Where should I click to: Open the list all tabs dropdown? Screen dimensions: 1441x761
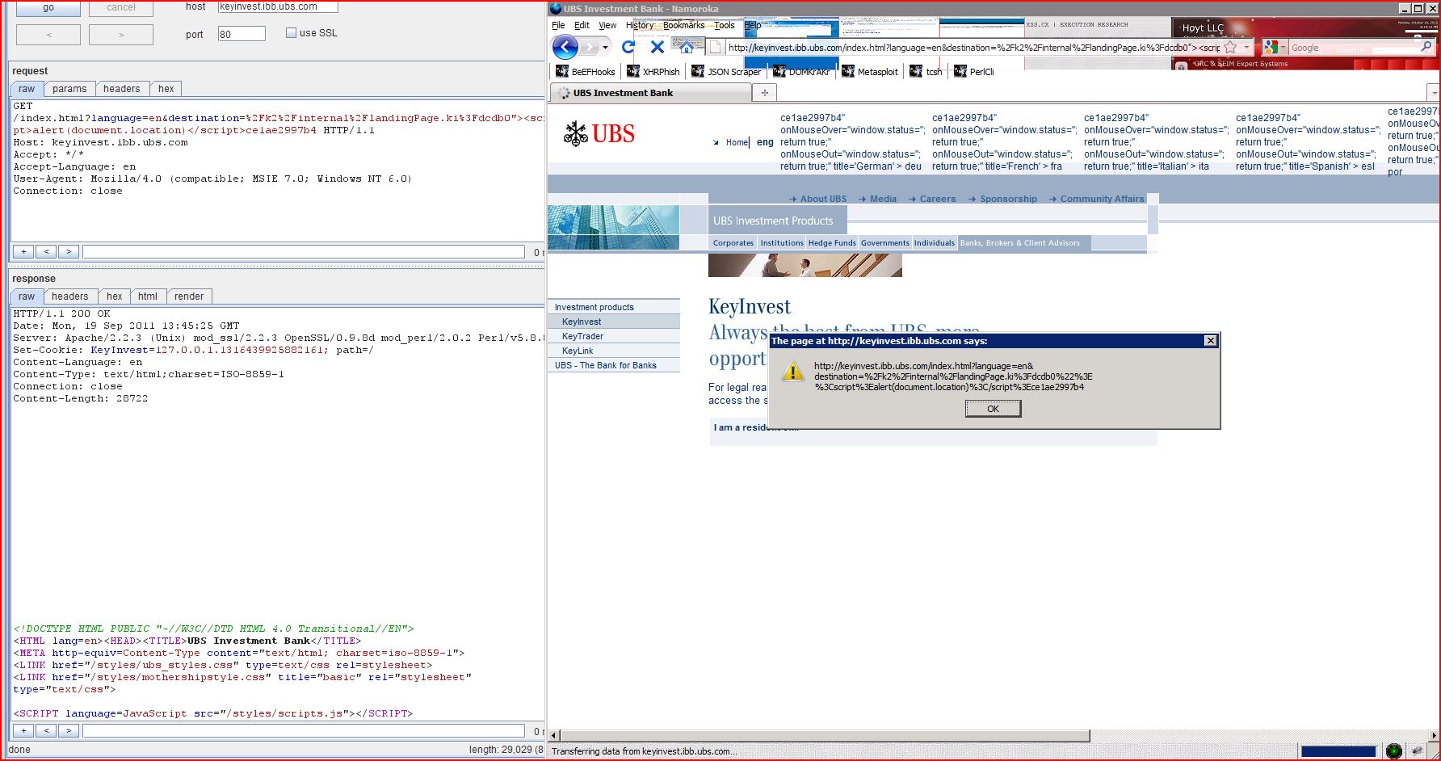pyautogui.click(x=1433, y=93)
